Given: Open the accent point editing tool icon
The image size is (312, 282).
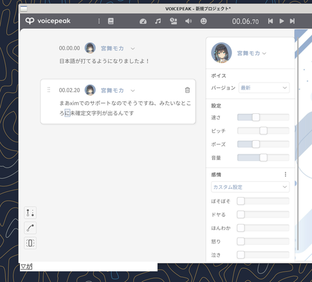Looking at the screenshot, I should click(31, 213).
